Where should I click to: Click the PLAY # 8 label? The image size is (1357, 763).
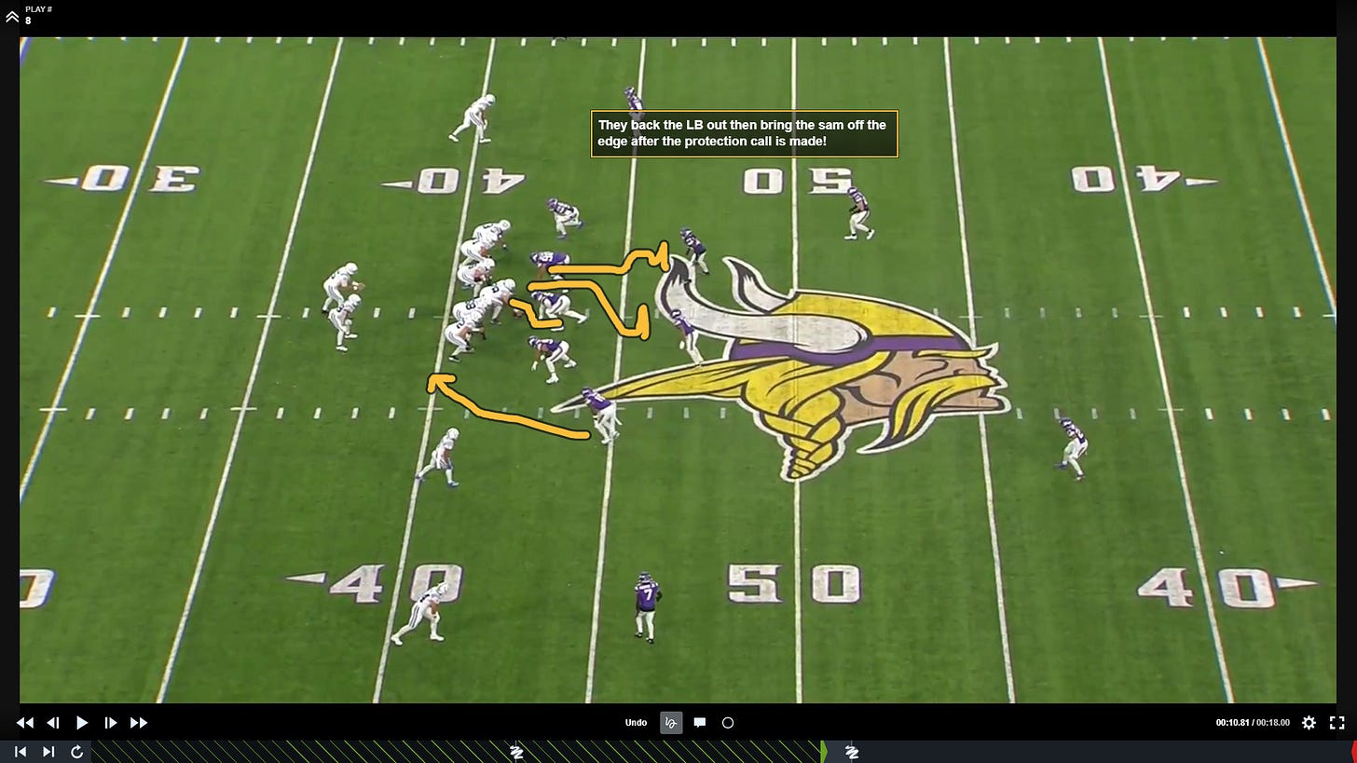pos(38,15)
